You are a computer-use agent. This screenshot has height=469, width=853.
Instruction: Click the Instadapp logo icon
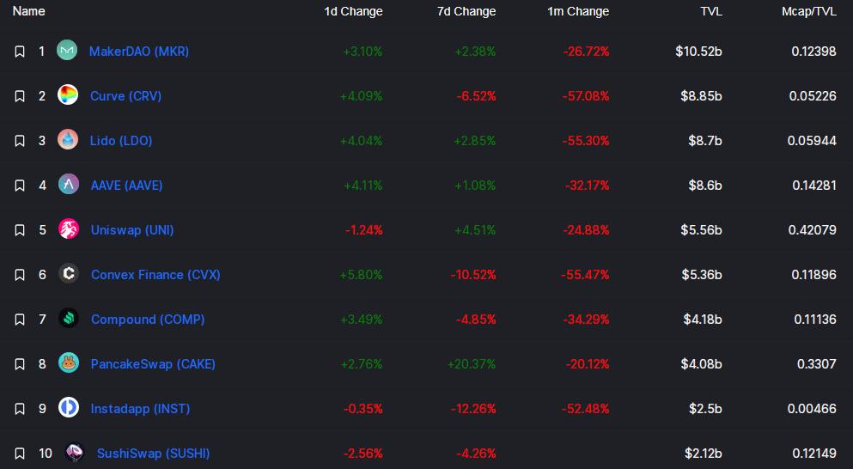pos(69,408)
